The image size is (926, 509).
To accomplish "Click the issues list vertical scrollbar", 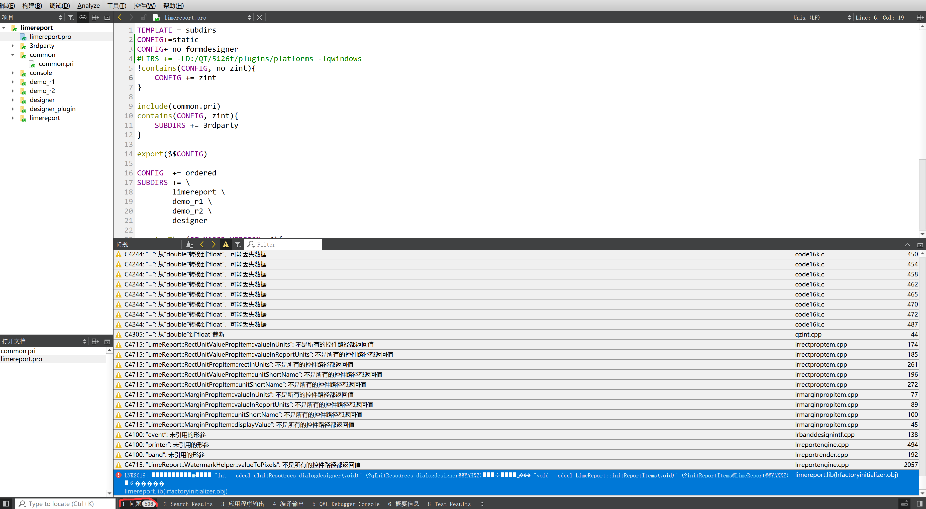I will [x=922, y=359].
